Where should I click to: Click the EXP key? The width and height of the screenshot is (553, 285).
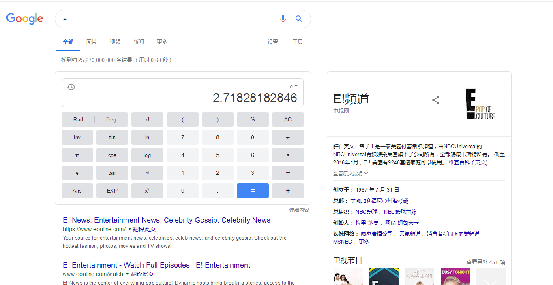[112, 191]
